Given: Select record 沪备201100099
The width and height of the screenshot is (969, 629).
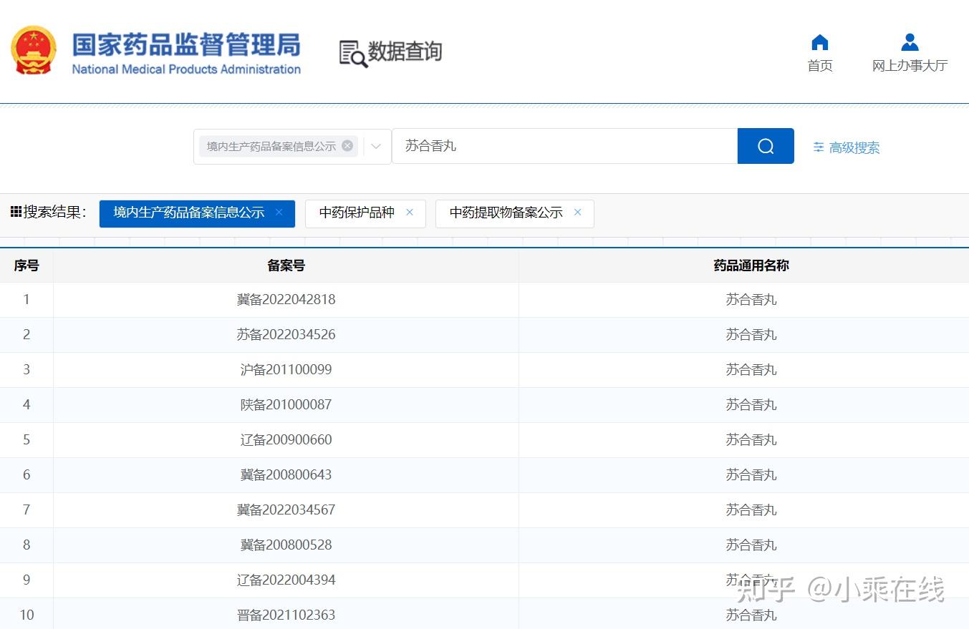Looking at the screenshot, I should pyautogui.click(x=286, y=370).
